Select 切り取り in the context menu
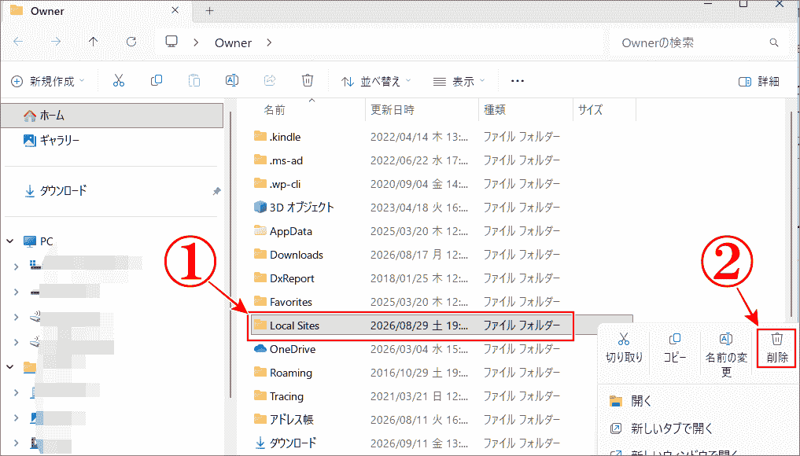Viewport: 800px width, 456px height. tap(624, 348)
